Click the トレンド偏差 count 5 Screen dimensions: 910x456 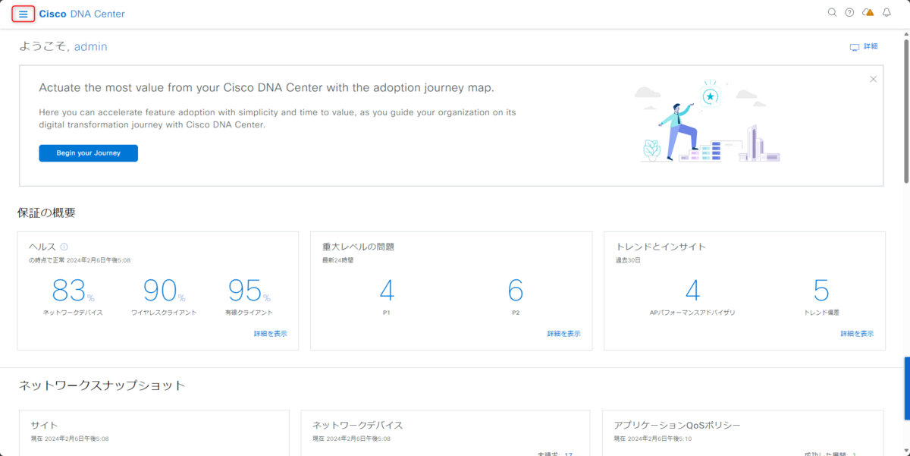click(x=821, y=291)
